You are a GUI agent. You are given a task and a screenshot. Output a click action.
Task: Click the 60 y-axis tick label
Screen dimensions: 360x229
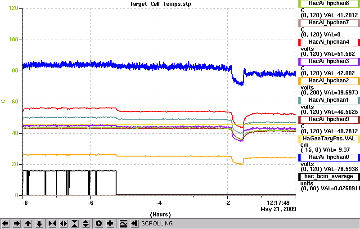(x=15, y=102)
